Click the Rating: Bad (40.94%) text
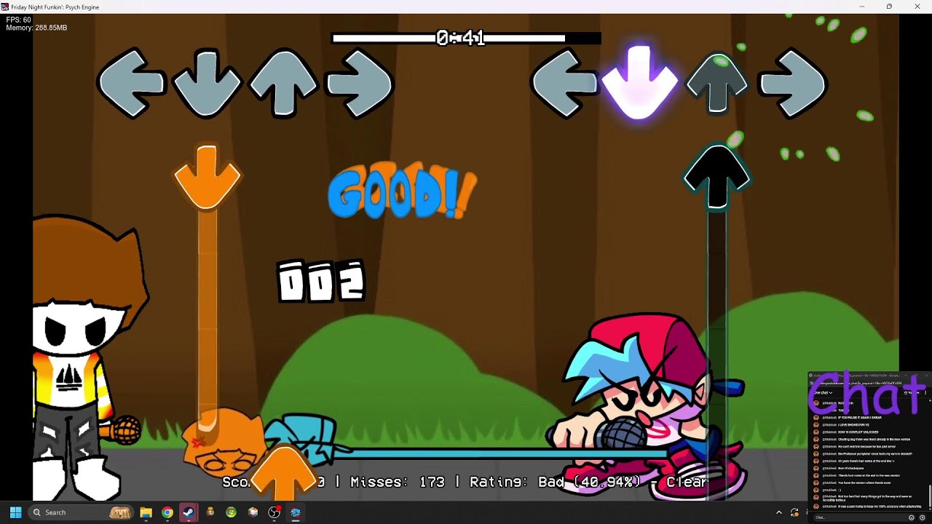 555,482
